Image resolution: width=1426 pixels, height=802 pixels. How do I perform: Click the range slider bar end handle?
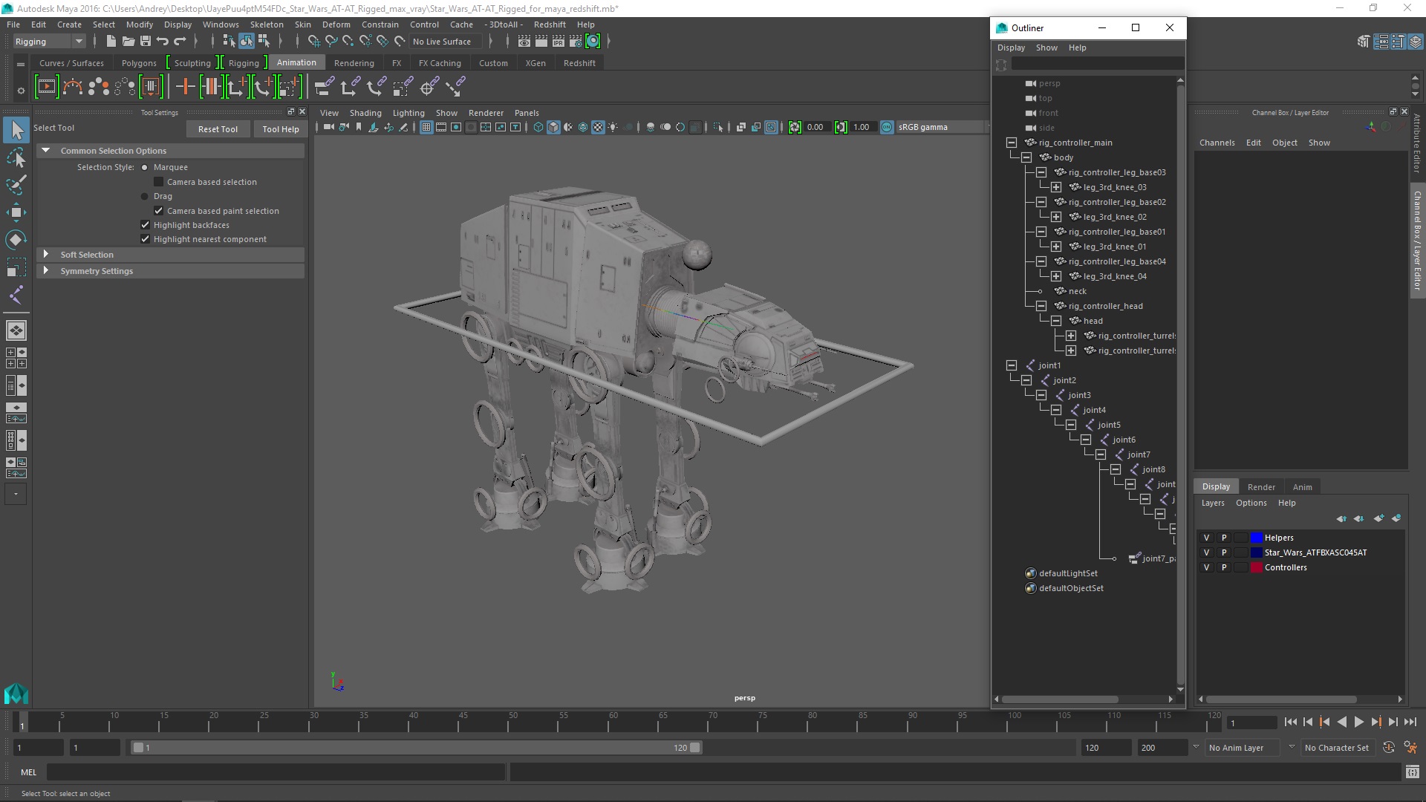695,748
